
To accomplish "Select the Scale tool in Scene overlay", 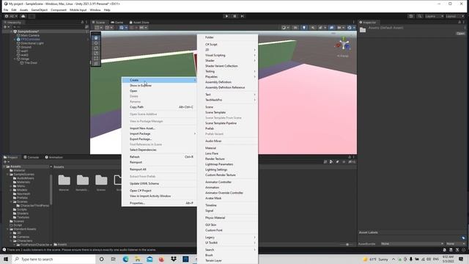I will pyautogui.click(x=96, y=54).
